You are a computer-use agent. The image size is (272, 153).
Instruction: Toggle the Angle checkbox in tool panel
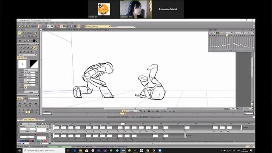pos(25,82)
